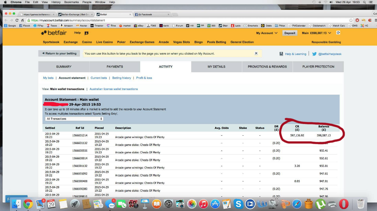The image size is (377, 211).
Task: Open the Betting history link
Action: (x=122, y=78)
